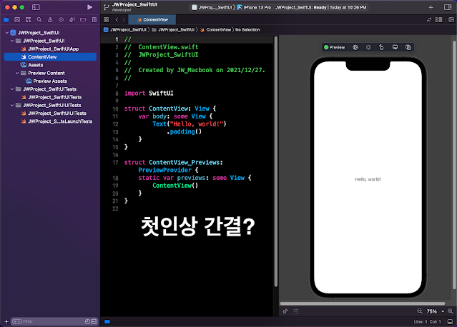This screenshot has height=327, width=457.
Task: Open the Breakpoint navigator
Action: 83,20
